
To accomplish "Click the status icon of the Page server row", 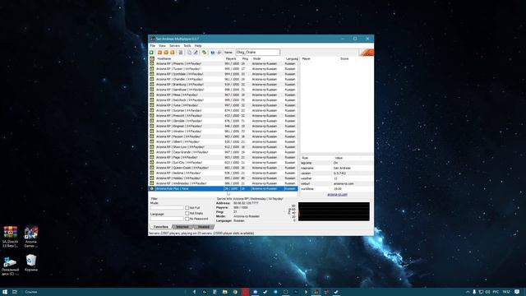I will click(x=152, y=157).
